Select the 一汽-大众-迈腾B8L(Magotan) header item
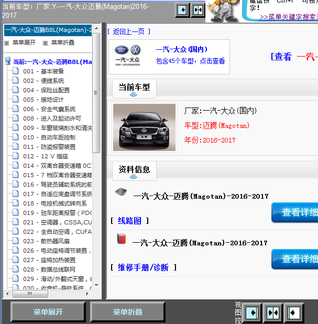 (48, 30)
